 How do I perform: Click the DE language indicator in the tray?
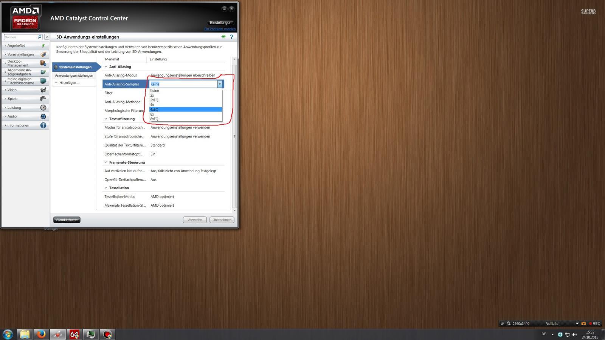pyautogui.click(x=544, y=334)
